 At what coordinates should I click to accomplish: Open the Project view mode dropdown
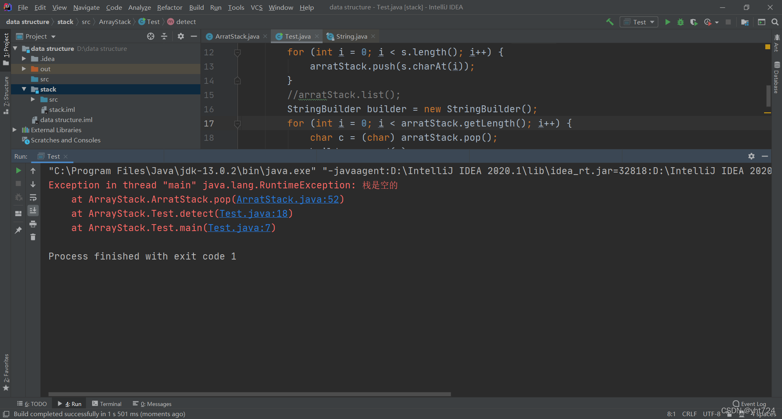(x=36, y=36)
